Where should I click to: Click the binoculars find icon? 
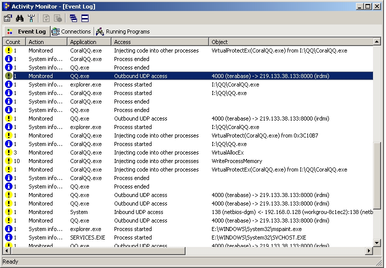click(19, 18)
